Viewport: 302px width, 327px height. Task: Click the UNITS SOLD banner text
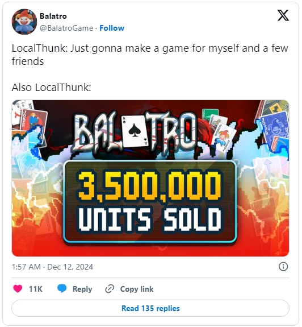pos(150,220)
